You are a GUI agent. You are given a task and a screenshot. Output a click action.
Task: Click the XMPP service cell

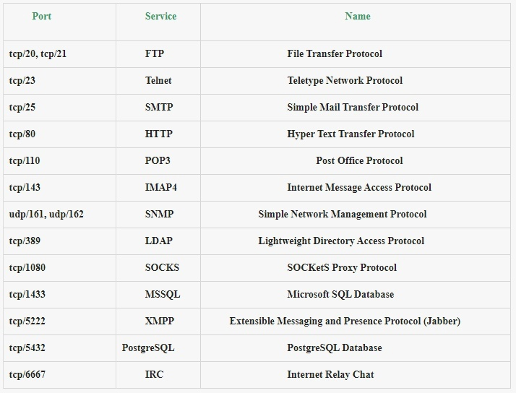coord(160,321)
